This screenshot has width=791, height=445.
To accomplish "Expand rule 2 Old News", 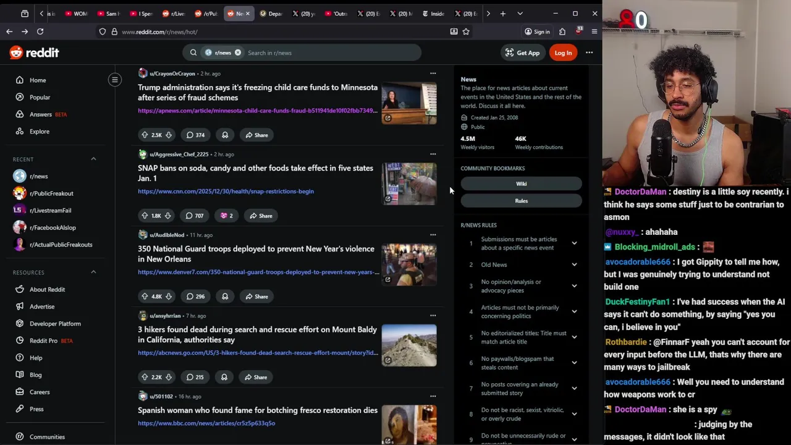I will [x=574, y=265].
